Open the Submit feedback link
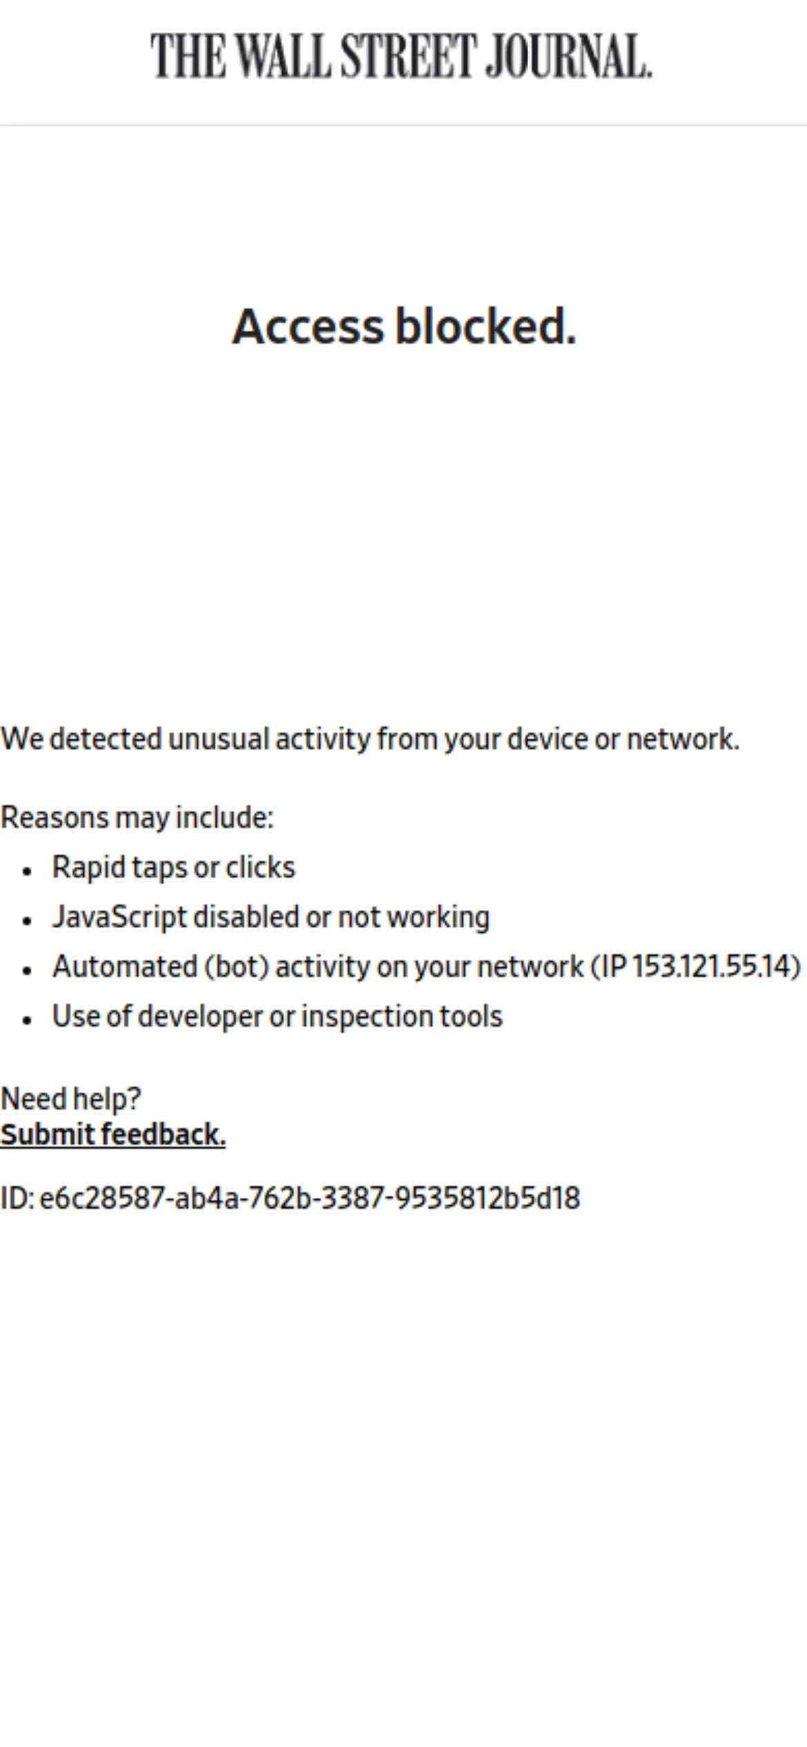The width and height of the screenshot is (807, 1747). click(x=113, y=1135)
